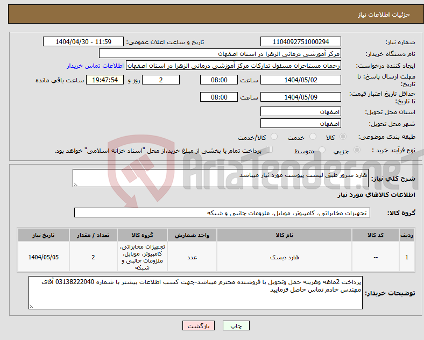
Task: Click the price validity time 08:00 field
Action: pos(219,97)
